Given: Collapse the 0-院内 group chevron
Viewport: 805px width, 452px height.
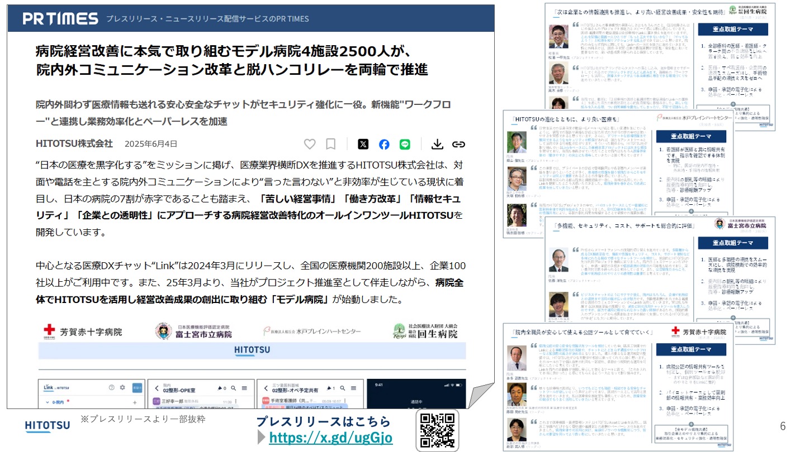Looking at the screenshot, I should (x=48, y=402).
